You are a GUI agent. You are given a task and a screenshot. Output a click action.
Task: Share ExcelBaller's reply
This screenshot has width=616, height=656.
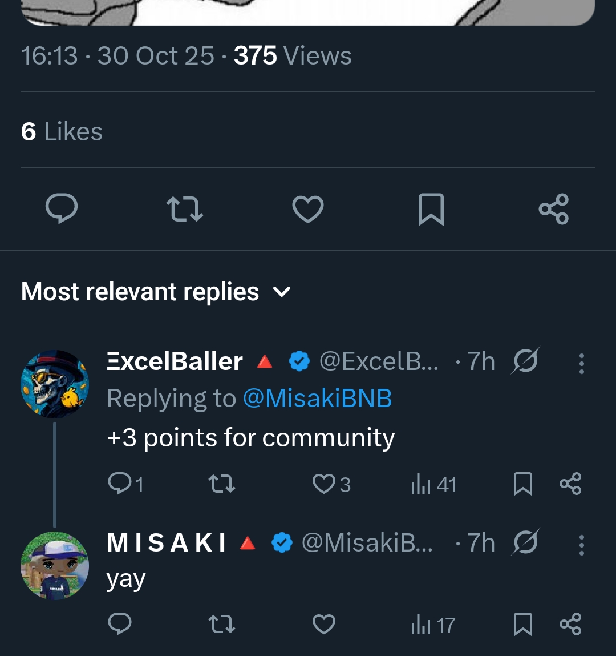(x=570, y=484)
